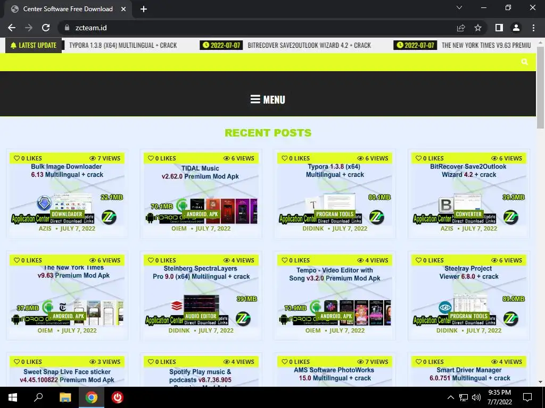Open a new browser tab
This screenshot has height=408, width=545.
[x=144, y=9]
